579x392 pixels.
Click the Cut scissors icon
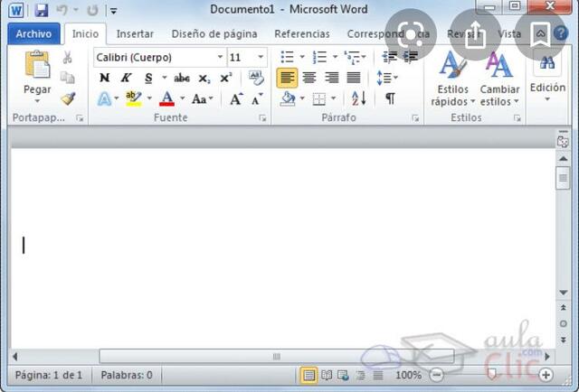click(67, 58)
